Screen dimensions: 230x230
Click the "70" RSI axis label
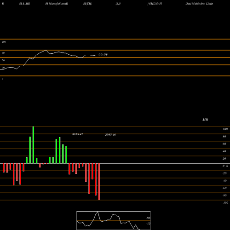pos(3,53)
